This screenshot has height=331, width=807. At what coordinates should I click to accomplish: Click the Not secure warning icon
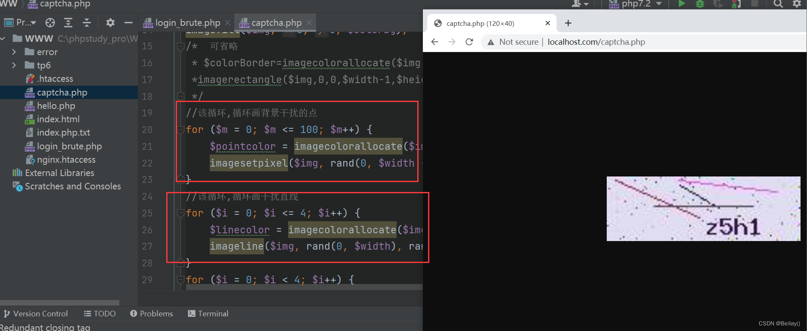coord(490,42)
